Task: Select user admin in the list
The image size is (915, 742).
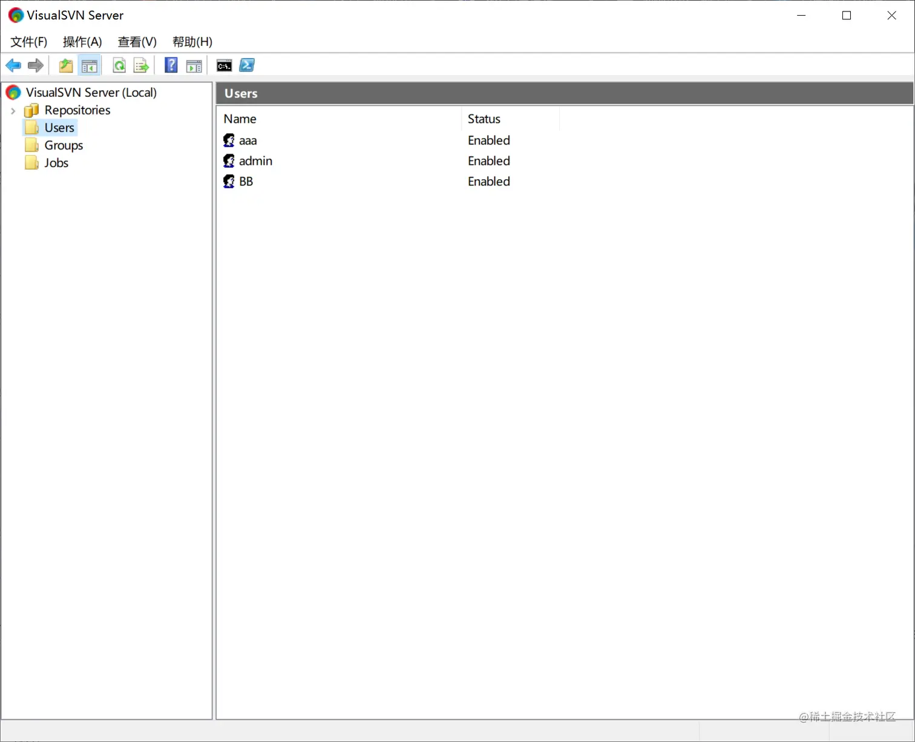Action: click(x=255, y=161)
